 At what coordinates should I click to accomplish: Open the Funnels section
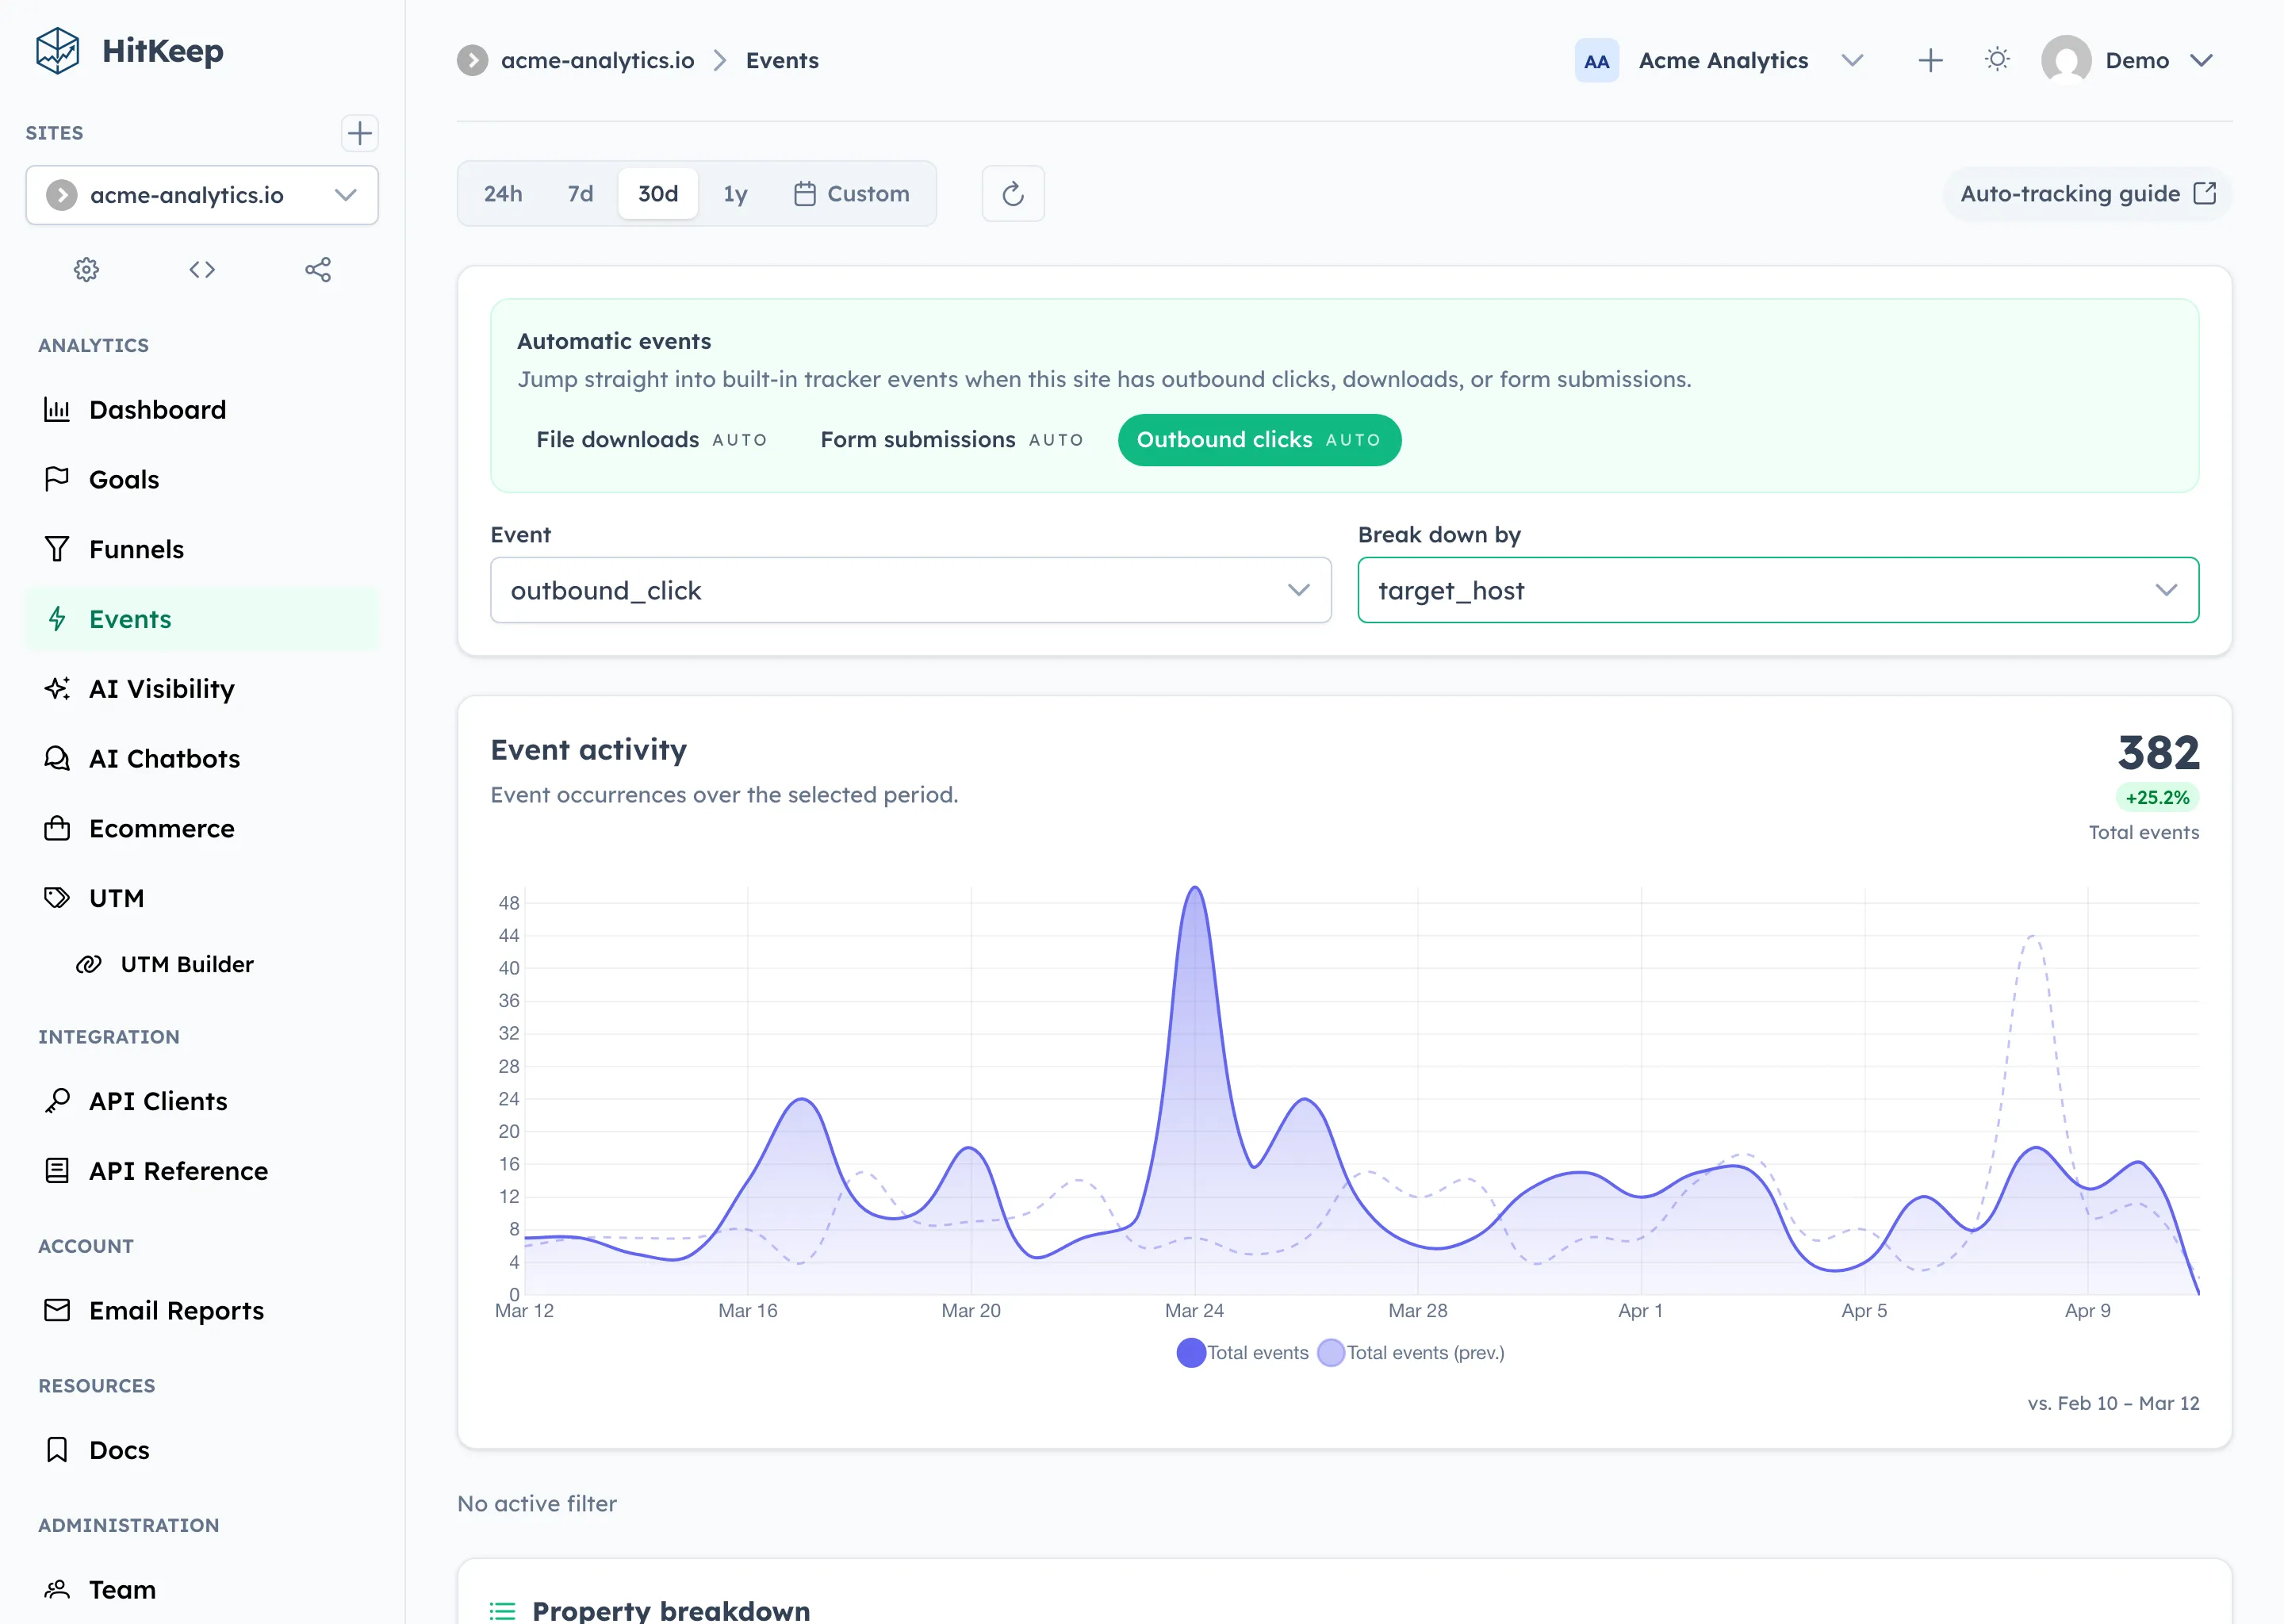point(136,548)
